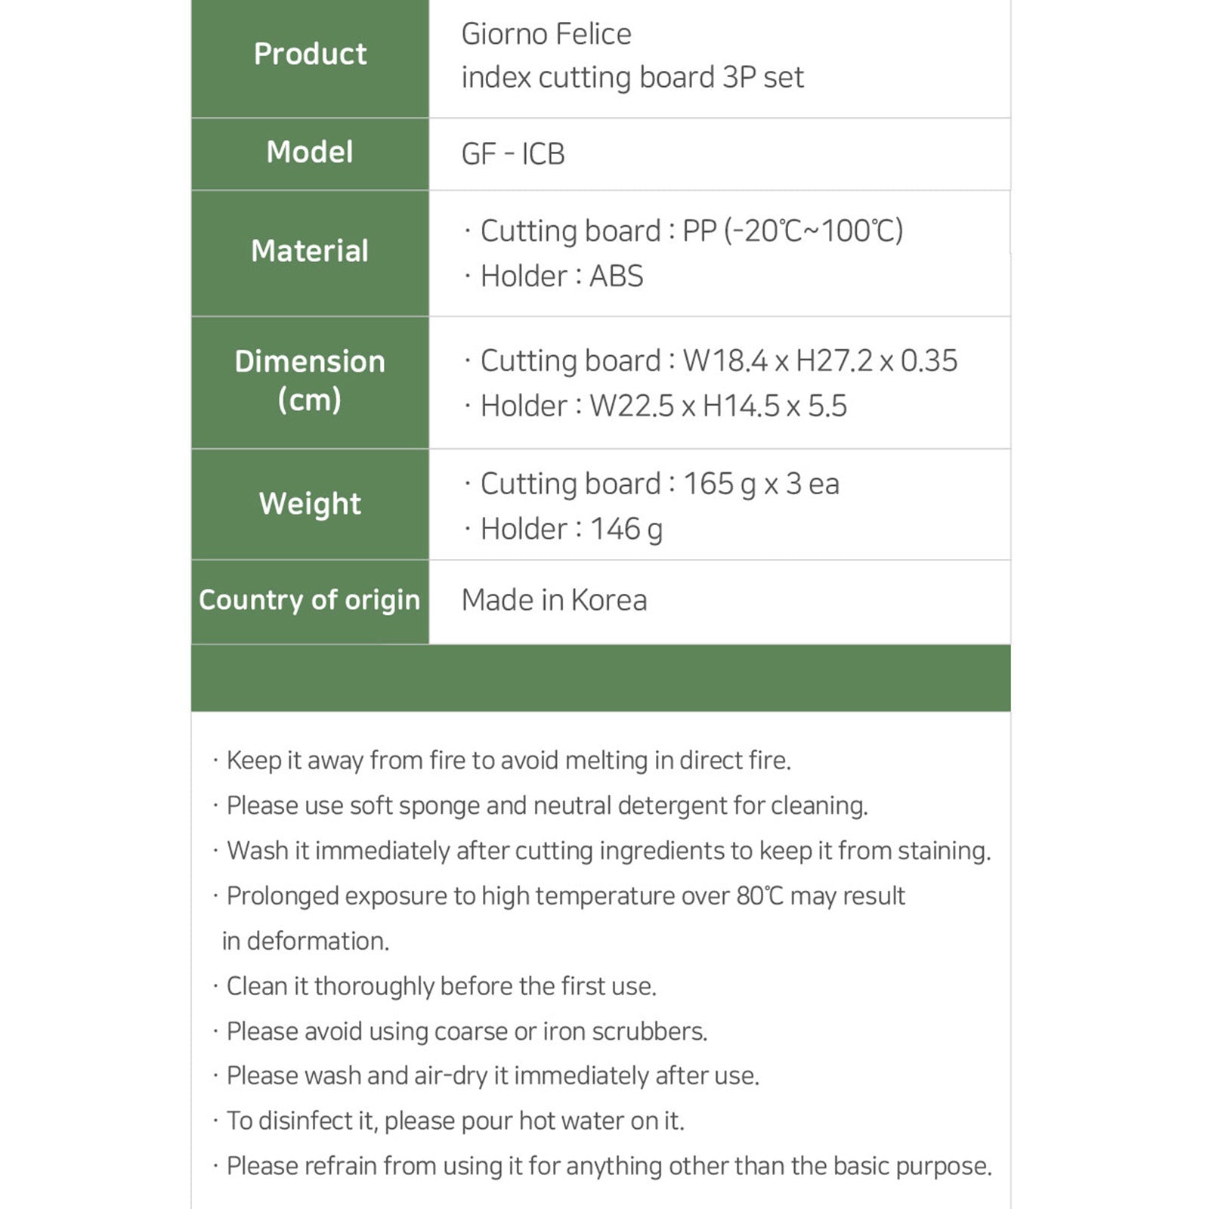Click the Dimension (cm) header cell
Viewport: 1209px width, 1209px height.
(310, 381)
